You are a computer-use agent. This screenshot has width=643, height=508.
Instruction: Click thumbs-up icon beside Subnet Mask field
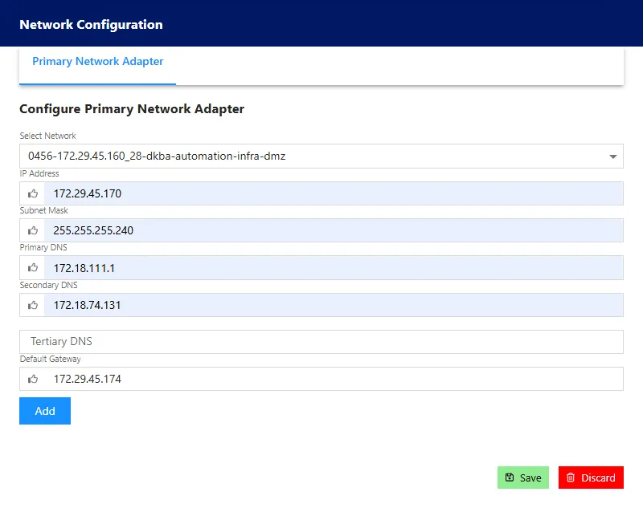point(33,230)
